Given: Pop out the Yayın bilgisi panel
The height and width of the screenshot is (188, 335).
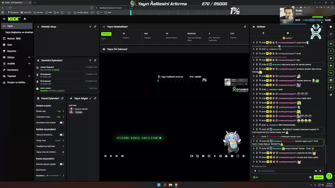Looking at the screenshot, I should [95, 98].
